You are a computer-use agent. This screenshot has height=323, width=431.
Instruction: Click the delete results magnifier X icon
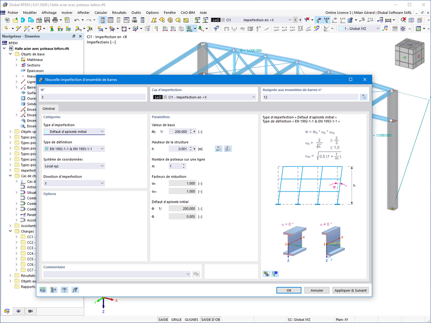(403, 20)
